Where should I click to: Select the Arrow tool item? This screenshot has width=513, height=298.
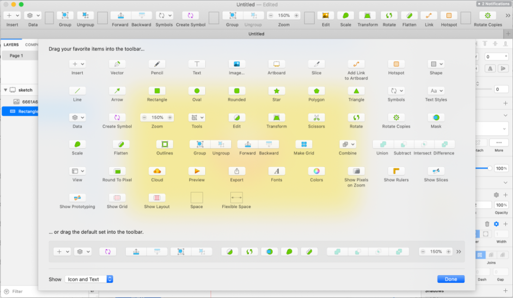click(x=117, y=91)
